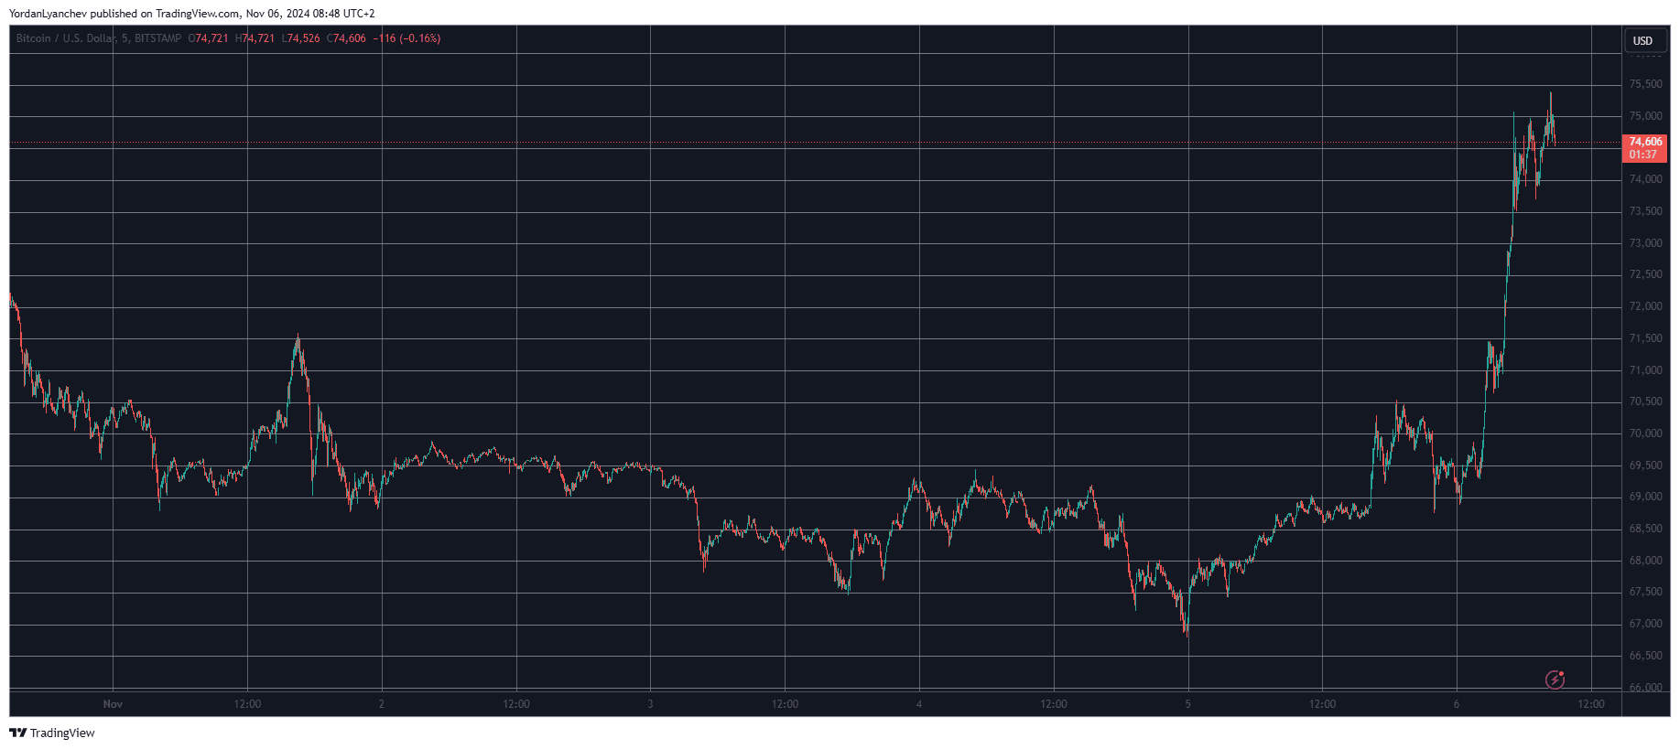Viewport: 1680px width, 749px height.
Task: Click the TradingView logo at the bottom left
Action: 52,733
